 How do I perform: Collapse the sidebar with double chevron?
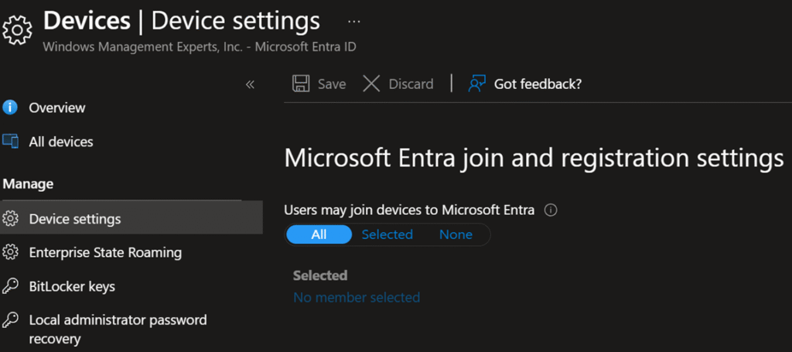click(250, 84)
